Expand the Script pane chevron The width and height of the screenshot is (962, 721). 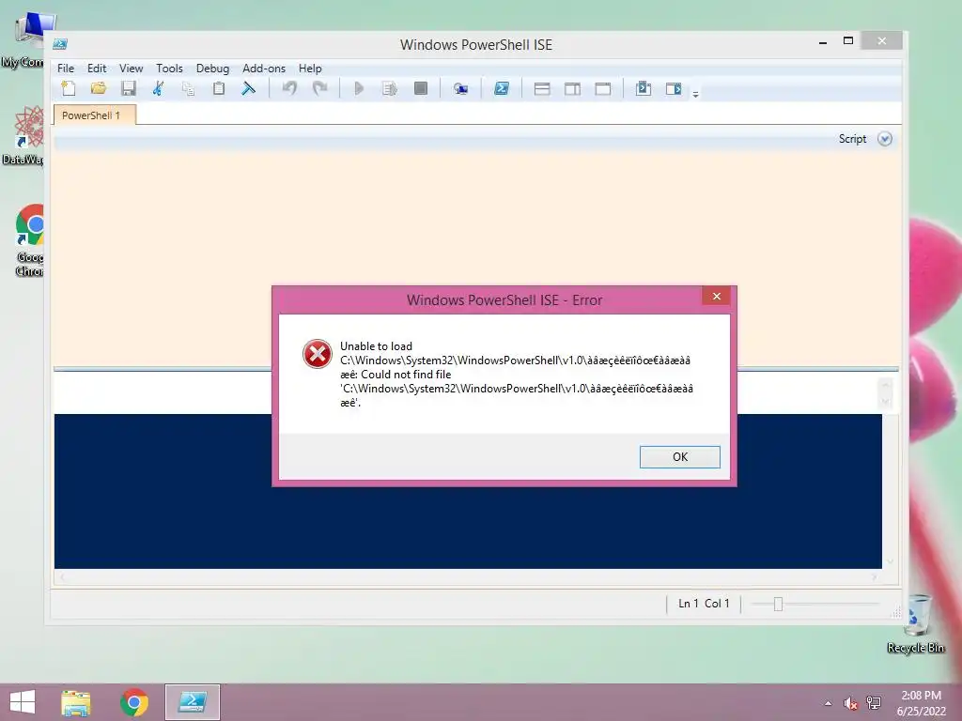click(885, 139)
